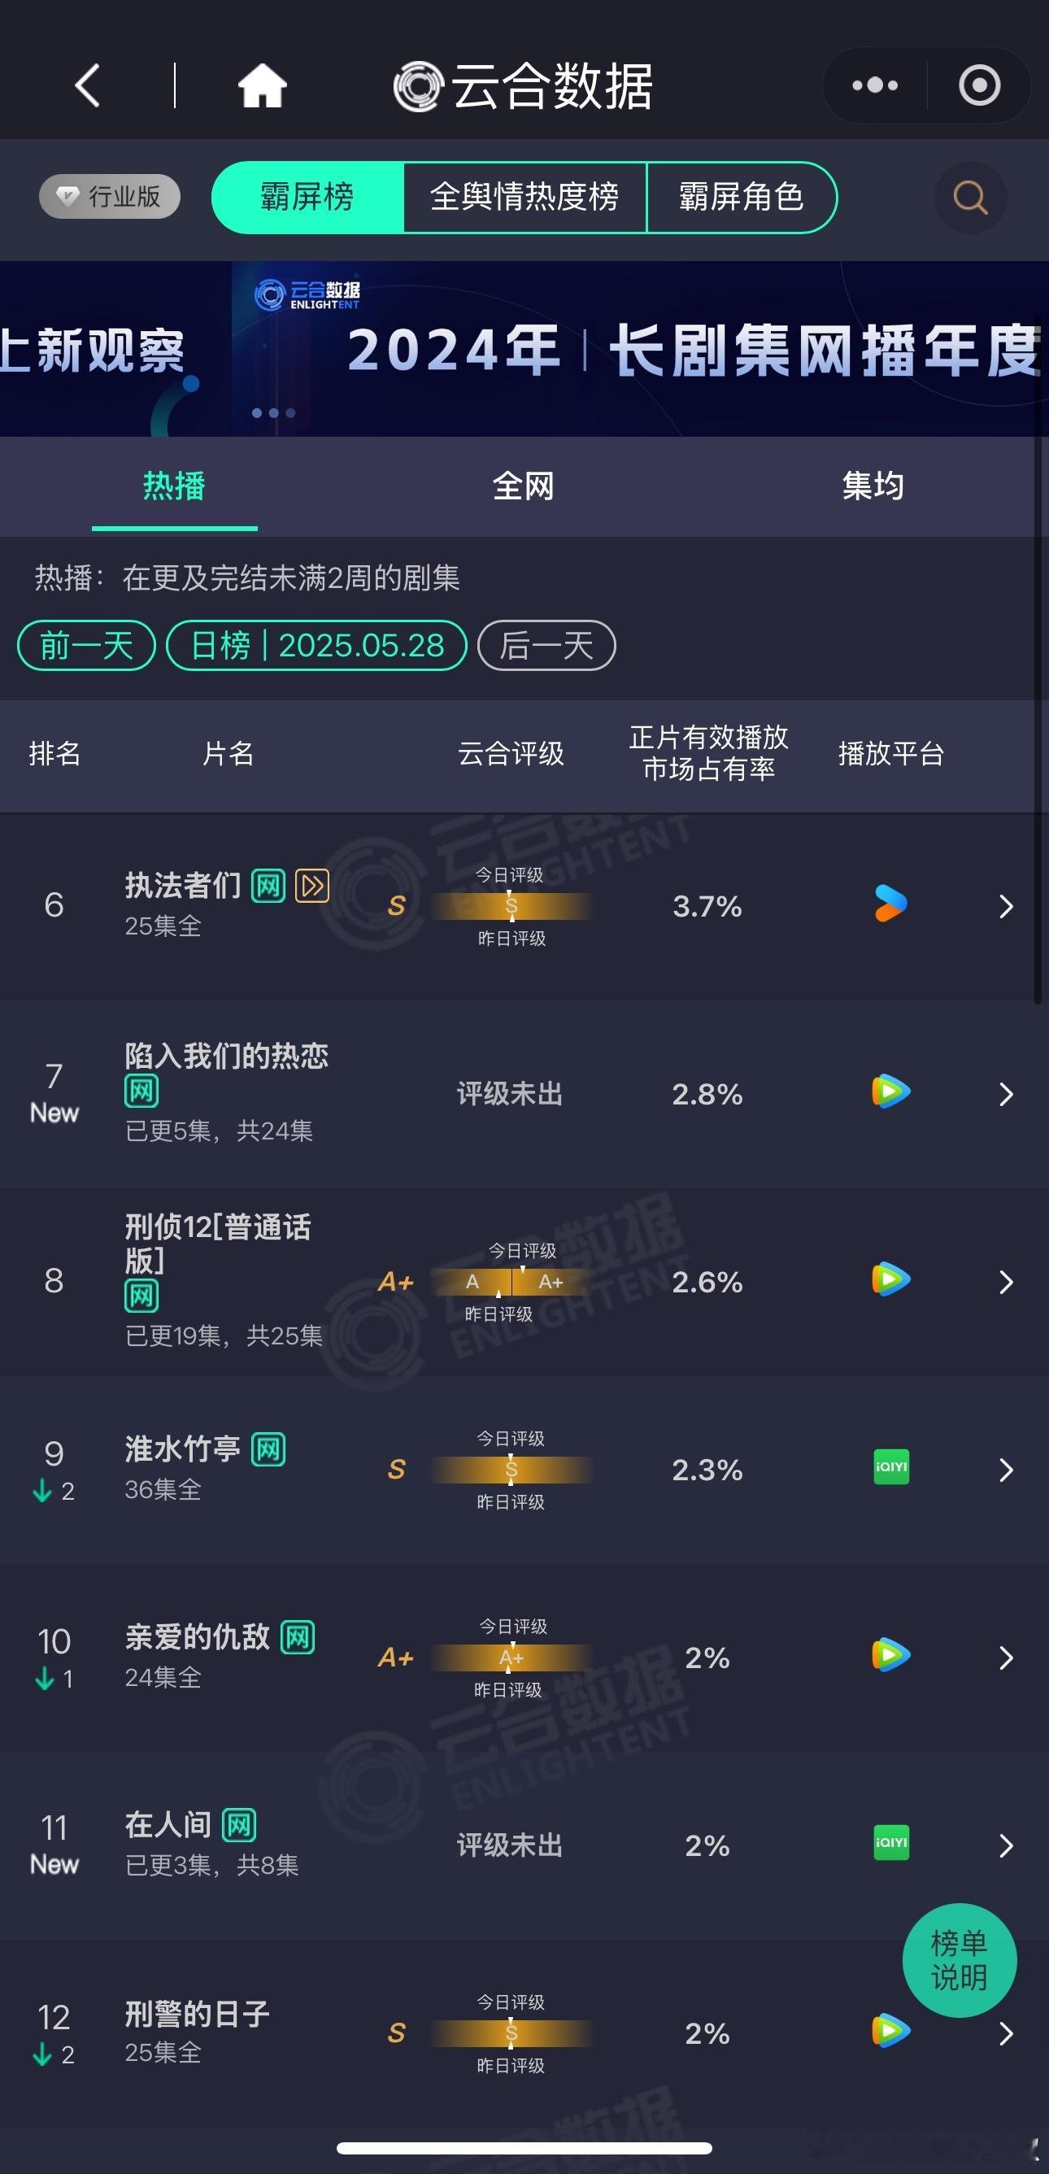The height and width of the screenshot is (2174, 1049).
Task: Go to 前一天 ranking
Action: pos(87,646)
